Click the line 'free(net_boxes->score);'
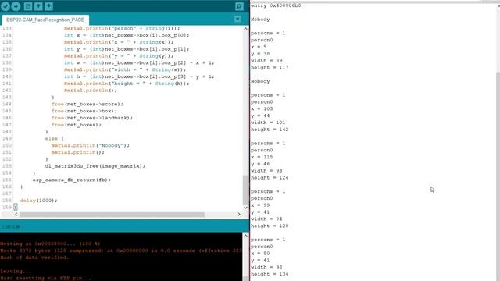This screenshot has height=281, width=500. tap(87, 104)
